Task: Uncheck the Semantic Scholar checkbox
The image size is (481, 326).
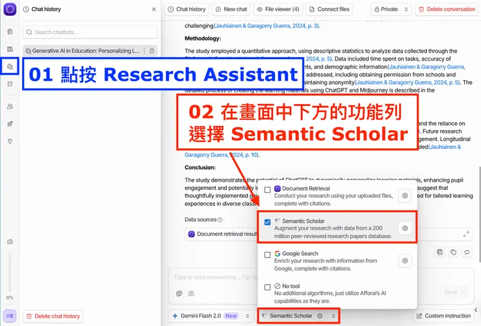Action: click(268, 222)
